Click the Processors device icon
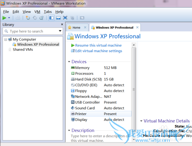Viewport: 192px width, 146px height. 73,73
